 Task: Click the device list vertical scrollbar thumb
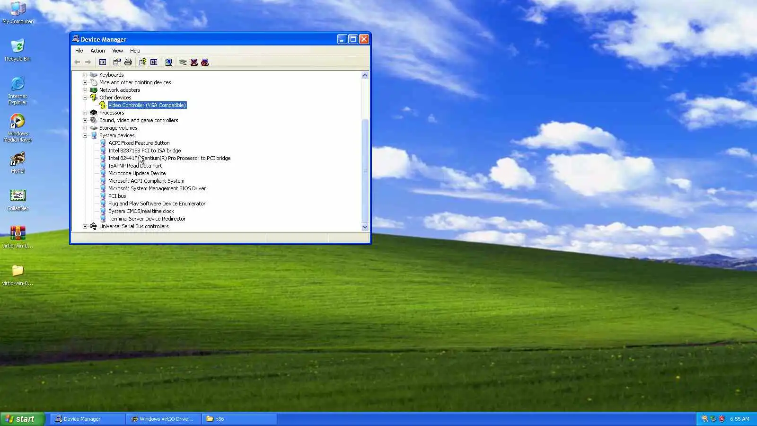click(x=365, y=170)
